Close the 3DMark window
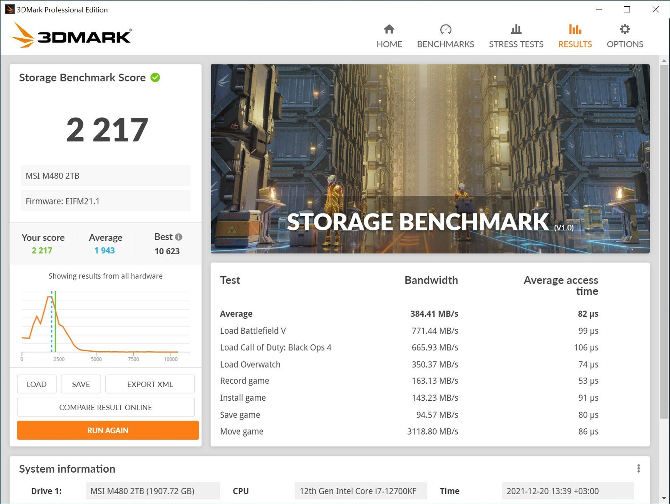Viewport: 670px width, 504px height. coord(656,9)
